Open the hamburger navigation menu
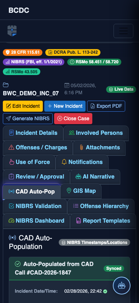The image size is (139, 303). click(123, 31)
